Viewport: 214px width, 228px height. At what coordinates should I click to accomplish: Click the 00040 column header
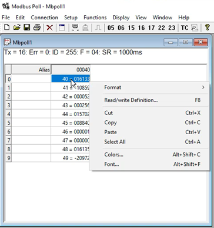(x=71, y=70)
